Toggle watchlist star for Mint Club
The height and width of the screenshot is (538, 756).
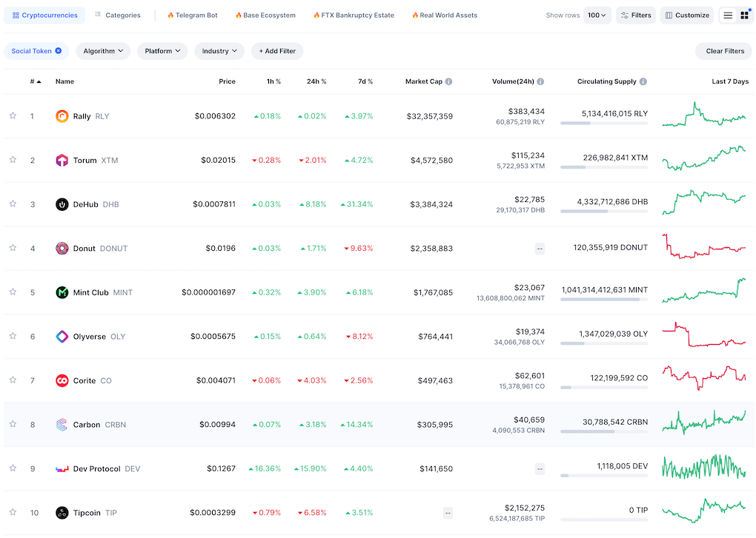coord(13,292)
